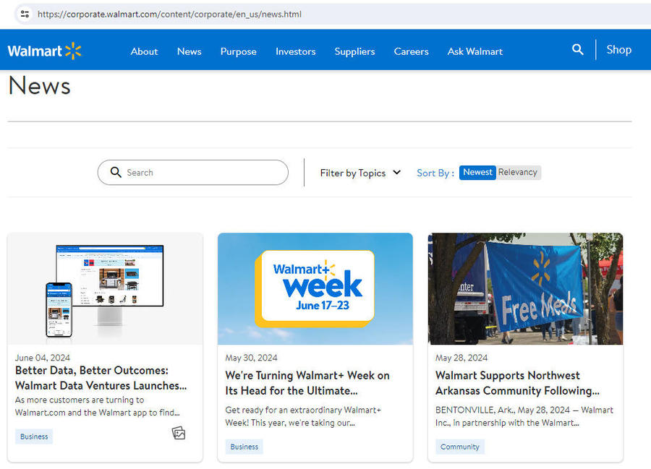This screenshot has width=651, height=469.
Task: Expand the Filter by Topics dropdown
Action: click(x=360, y=173)
